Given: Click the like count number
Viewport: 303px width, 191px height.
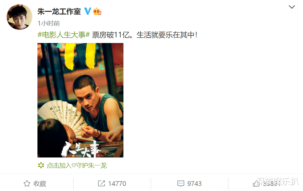Looking at the screenshot, I should (272, 184).
